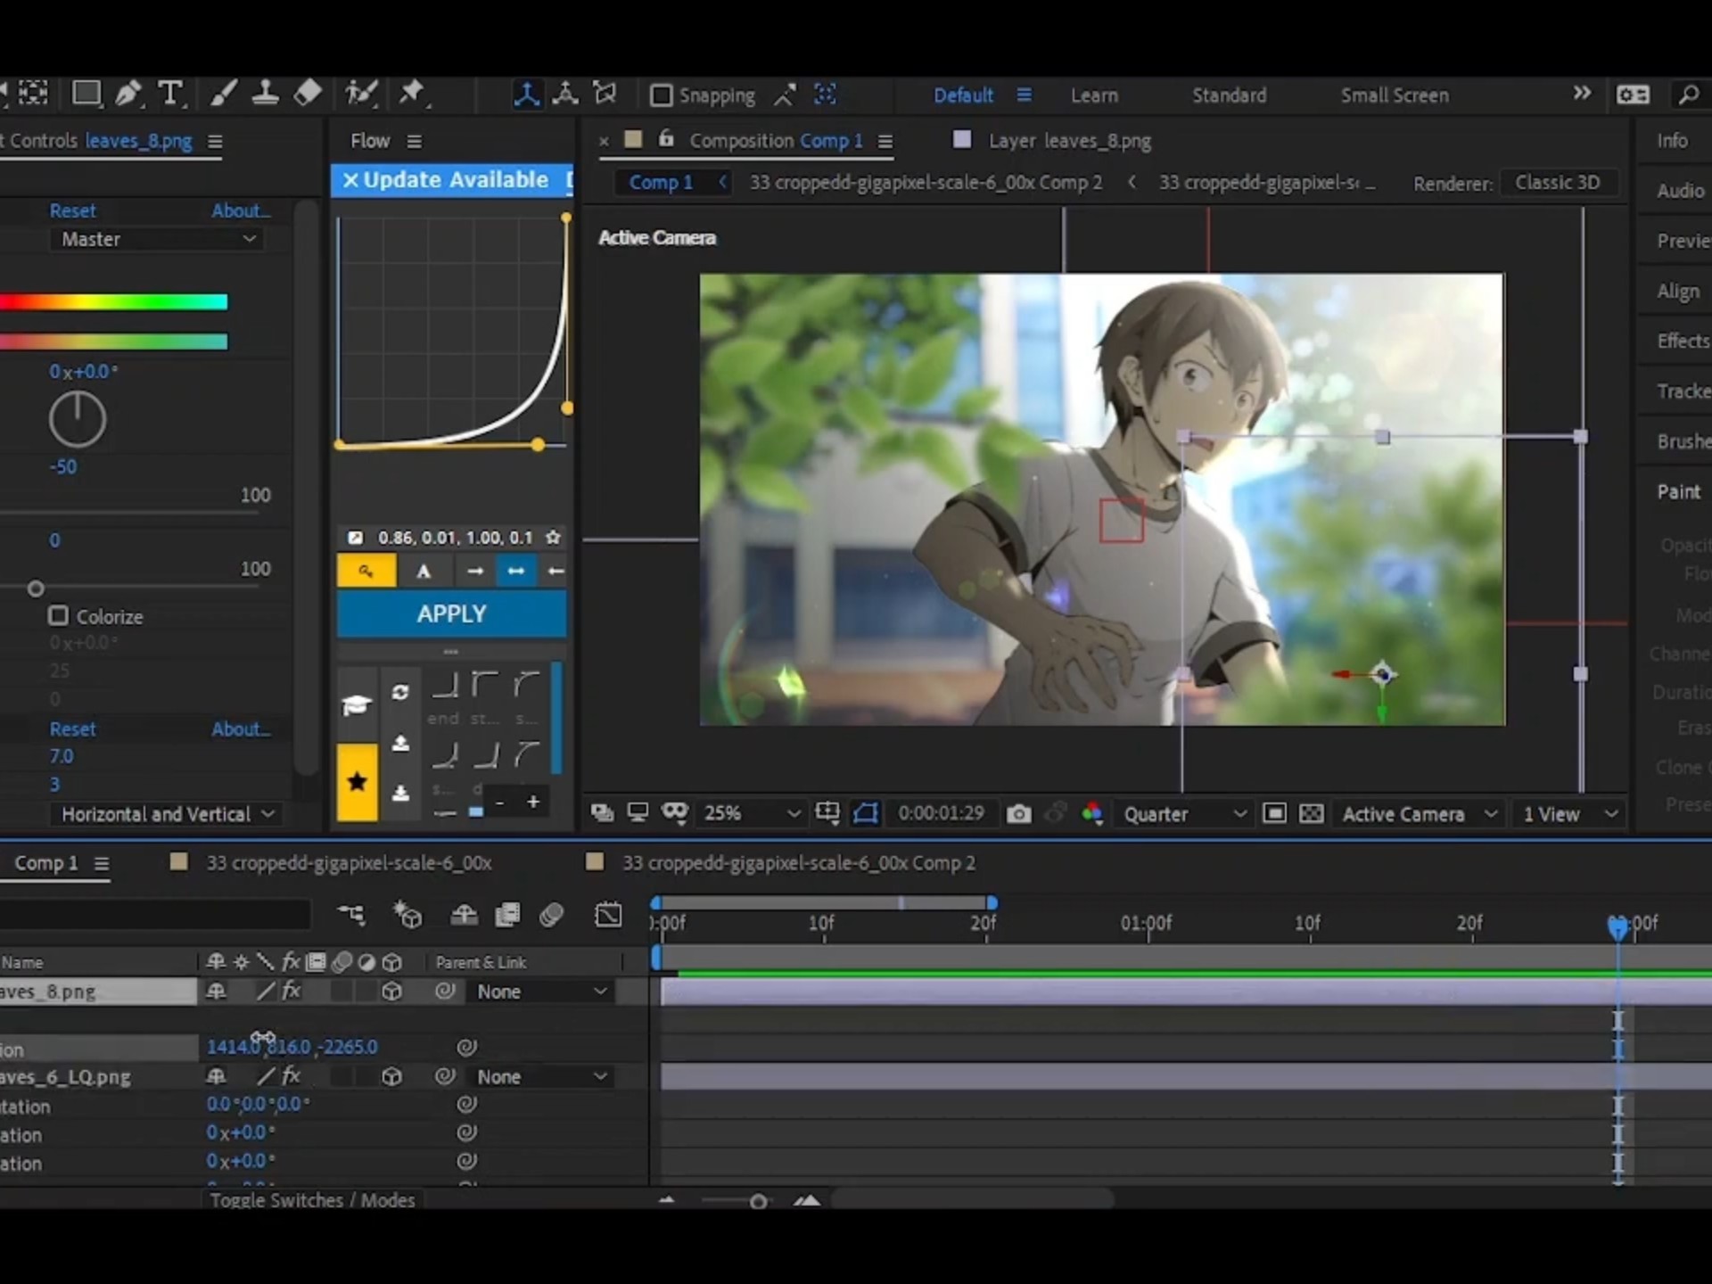Open the Quarter resolution dropdown

1182,813
